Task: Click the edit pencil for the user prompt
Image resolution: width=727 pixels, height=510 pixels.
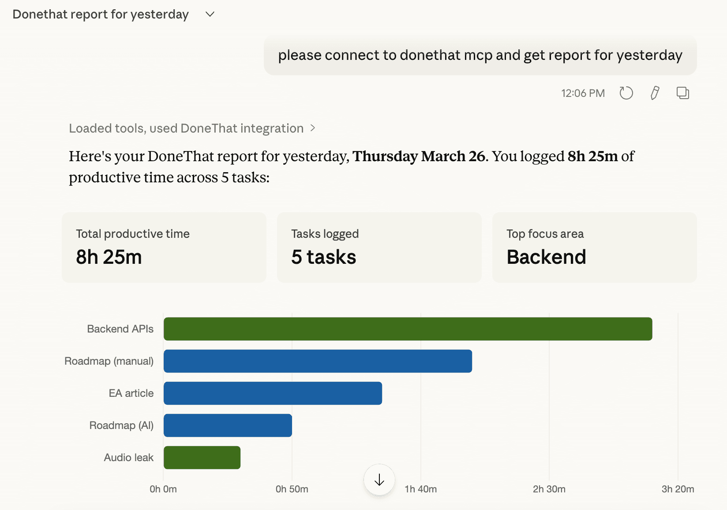Action: (655, 93)
